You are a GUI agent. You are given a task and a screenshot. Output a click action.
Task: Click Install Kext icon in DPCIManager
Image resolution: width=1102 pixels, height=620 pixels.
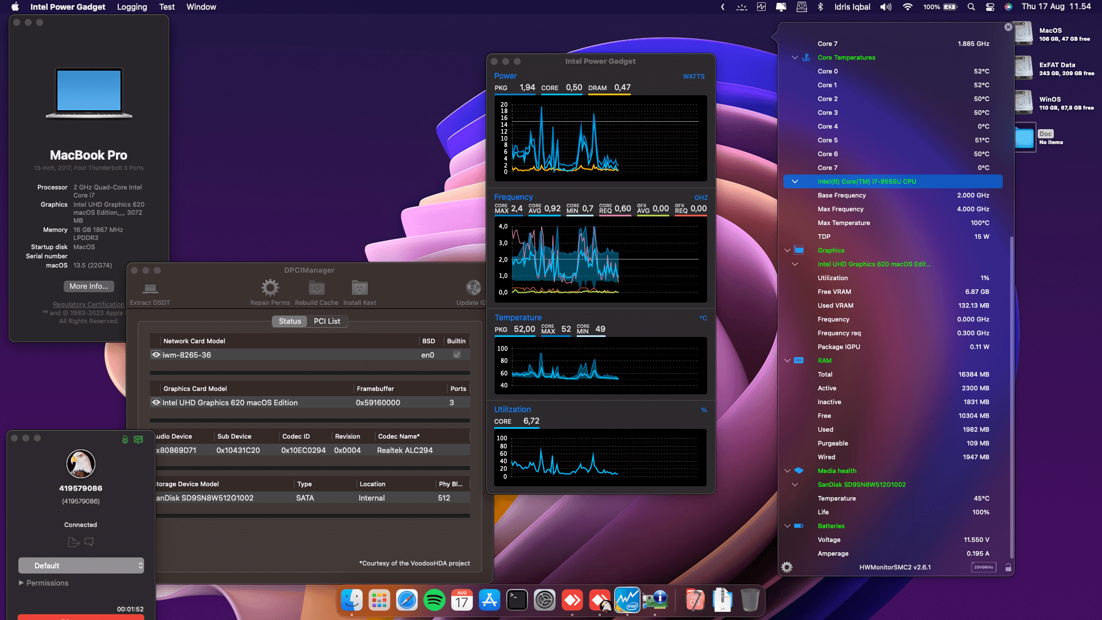360,288
